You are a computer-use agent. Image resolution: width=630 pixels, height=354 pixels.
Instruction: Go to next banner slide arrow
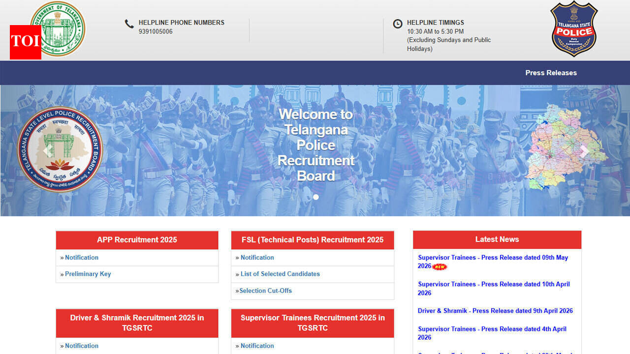click(x=584, y=151)
